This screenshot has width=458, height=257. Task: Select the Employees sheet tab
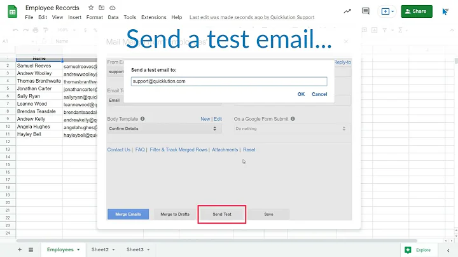[60, 250]
